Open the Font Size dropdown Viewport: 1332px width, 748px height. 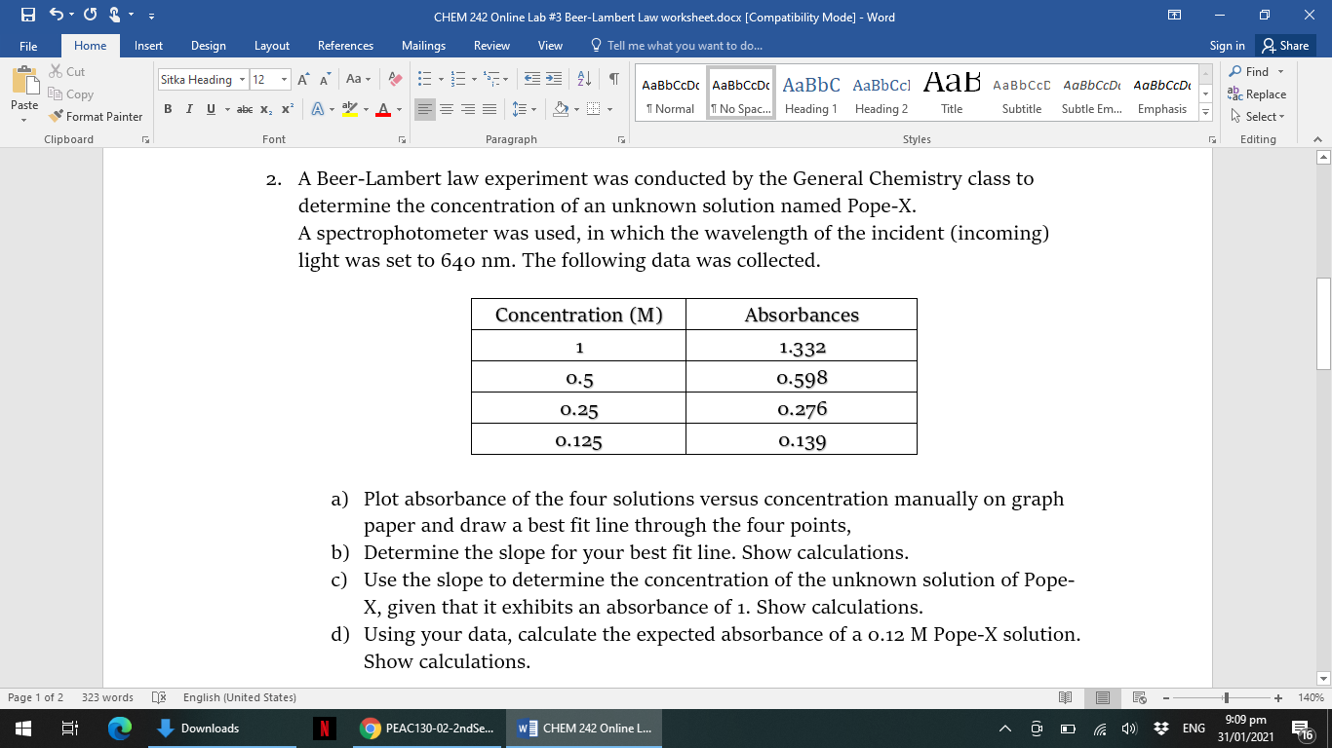(x=285, y=79)
